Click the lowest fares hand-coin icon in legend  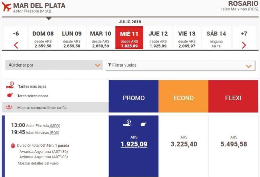click(x=10, y=86)
